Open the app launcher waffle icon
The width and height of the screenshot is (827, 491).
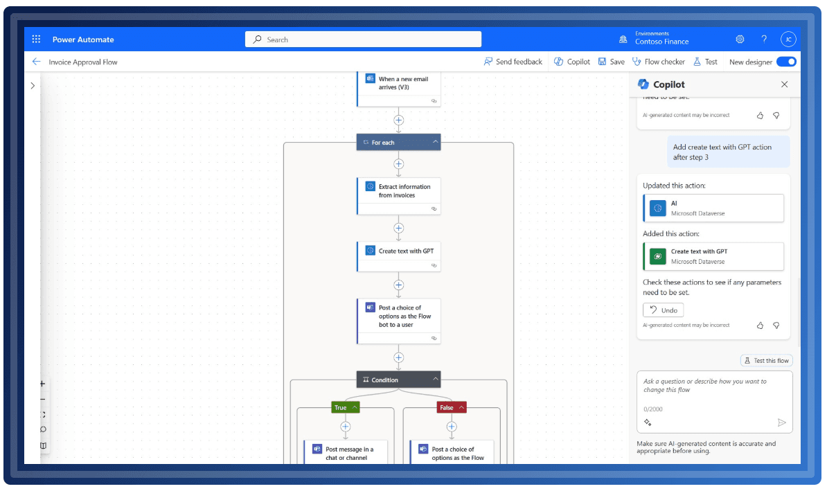point(36,39)
